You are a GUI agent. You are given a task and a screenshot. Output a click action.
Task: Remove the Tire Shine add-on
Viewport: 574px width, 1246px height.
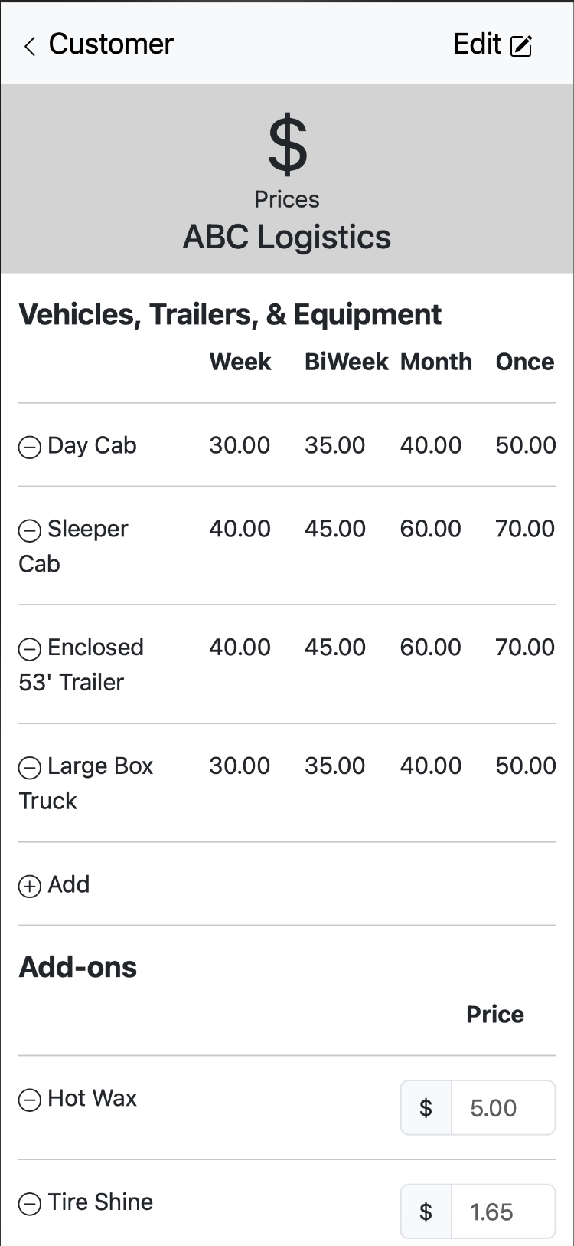coord(30,1204)
